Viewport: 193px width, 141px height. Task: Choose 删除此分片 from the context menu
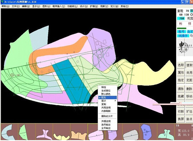[108, 116]
